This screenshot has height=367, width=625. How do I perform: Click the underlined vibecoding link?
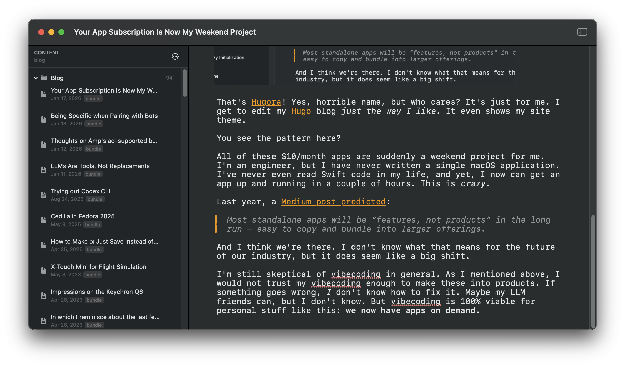tap(356, 274)
